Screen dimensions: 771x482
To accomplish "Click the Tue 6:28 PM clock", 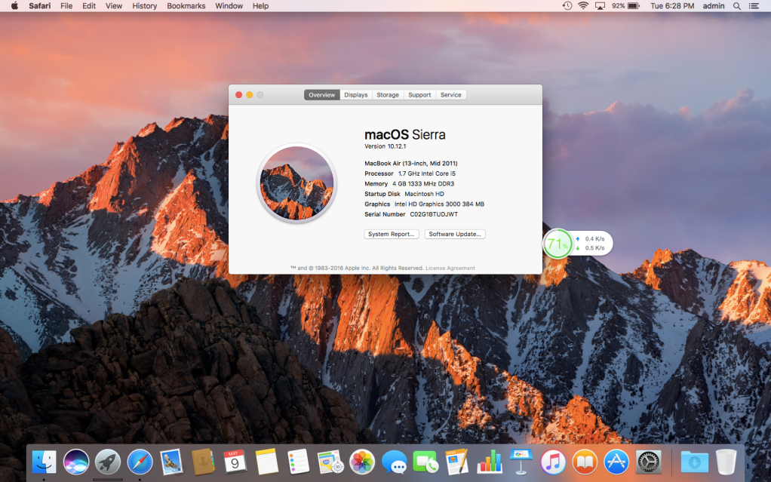I will (x=672, y=6).
